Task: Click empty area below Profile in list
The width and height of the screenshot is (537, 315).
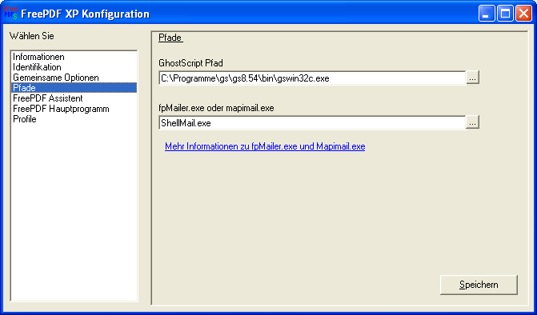Action: tap(74, 212)
